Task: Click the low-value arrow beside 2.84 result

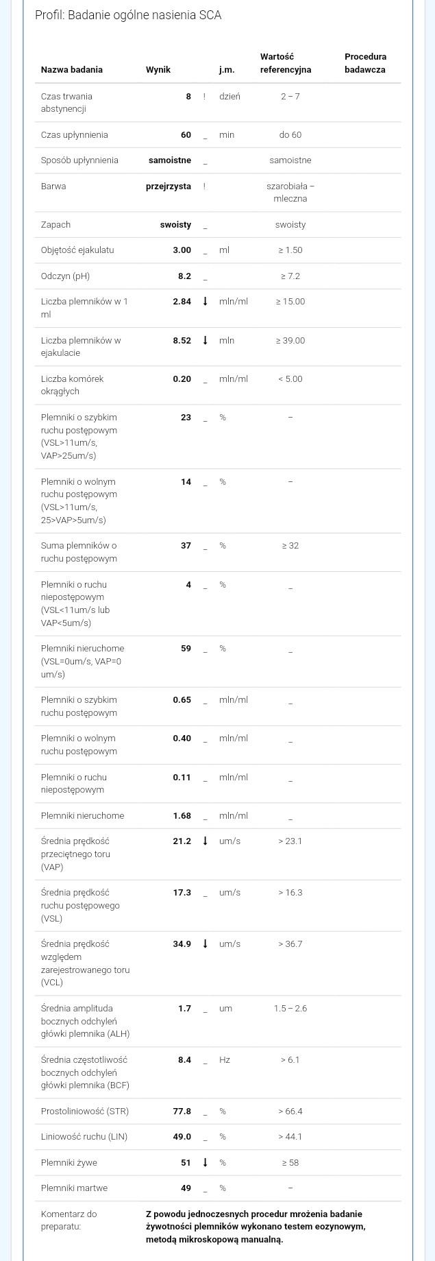Action: pos(205,302)
